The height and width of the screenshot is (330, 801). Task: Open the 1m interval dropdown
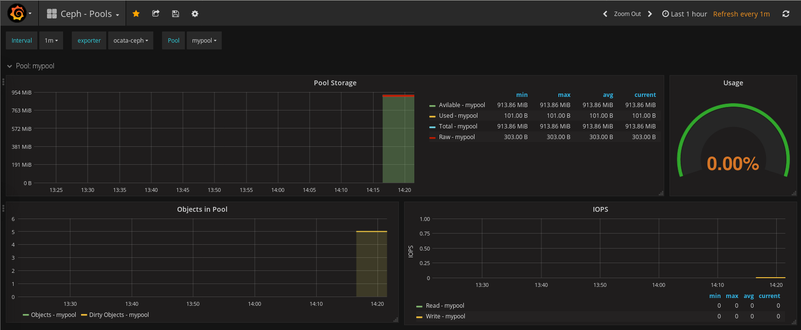pos(51,41)
